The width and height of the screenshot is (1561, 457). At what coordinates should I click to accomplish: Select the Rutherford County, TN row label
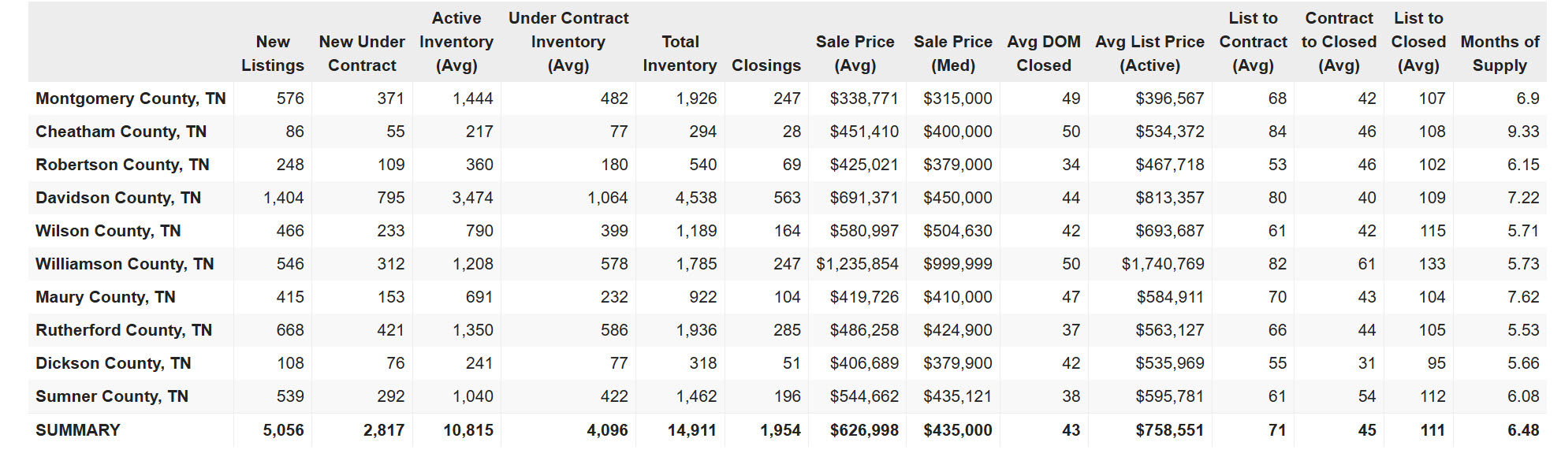pos(124,330)
